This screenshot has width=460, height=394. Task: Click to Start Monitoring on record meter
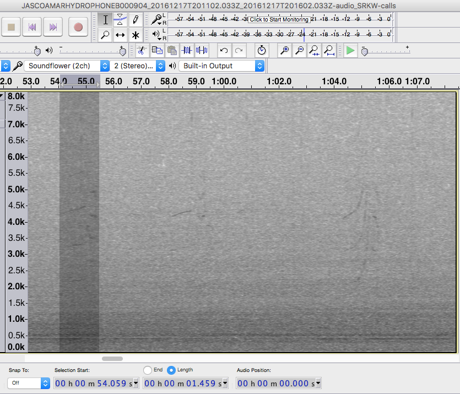pos(279,19)
